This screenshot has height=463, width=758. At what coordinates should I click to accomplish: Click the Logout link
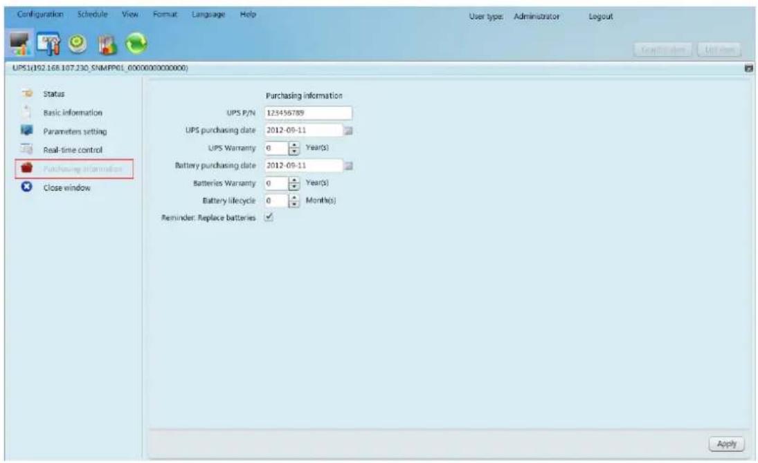tap(600, 17)
